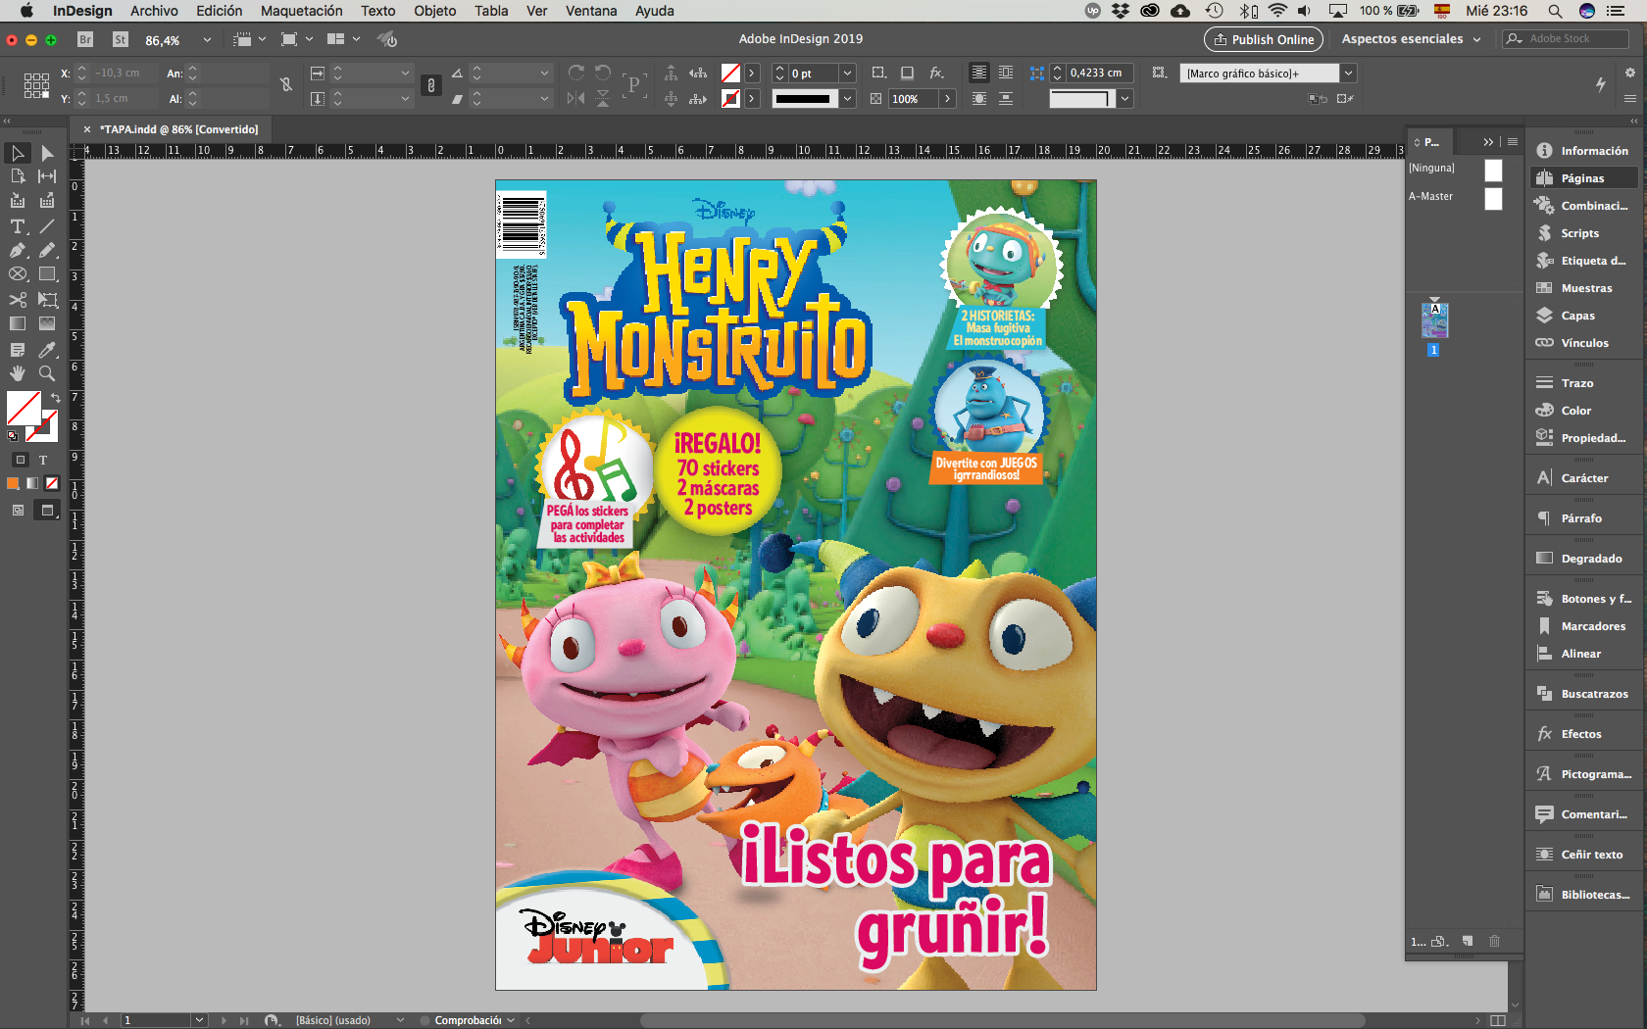Select page 1 thumbnail in Pages panel
The width and height of the screenshot is (1647, 1029).
(1434, 320)
